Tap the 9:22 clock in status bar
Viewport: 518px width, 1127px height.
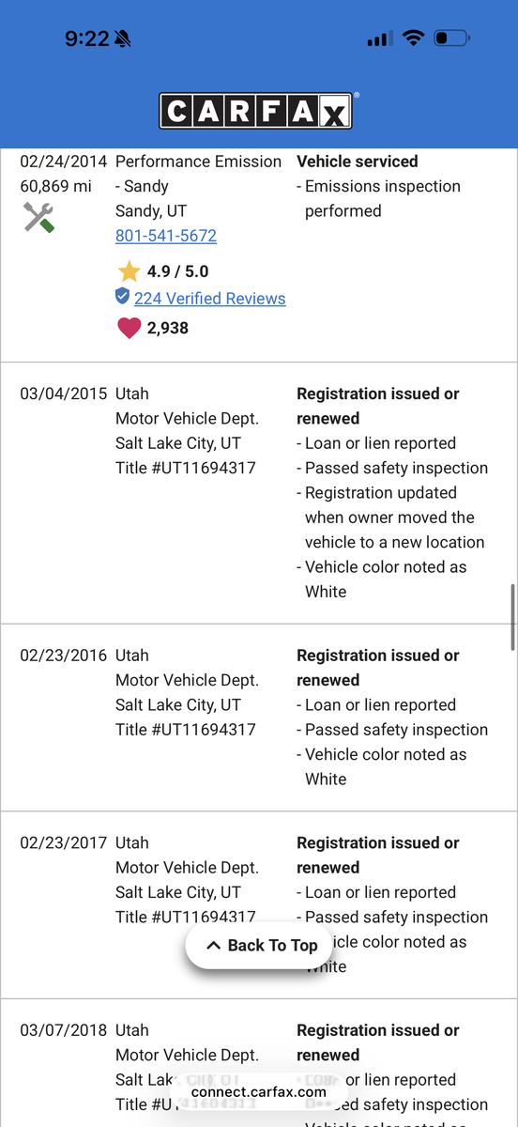pyautogui.click(x=87, y=39)
